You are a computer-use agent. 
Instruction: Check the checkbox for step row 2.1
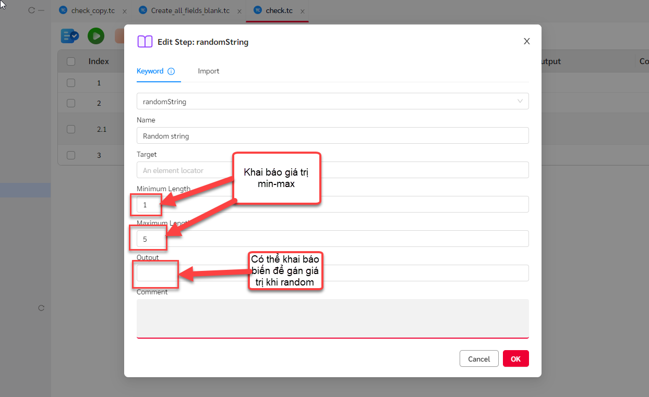click(71, 129)
